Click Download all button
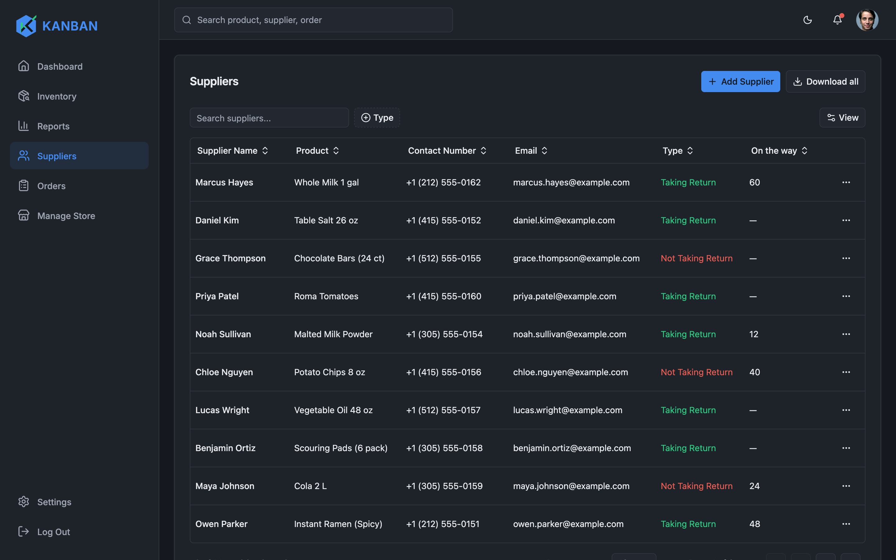 pos(825,82)
